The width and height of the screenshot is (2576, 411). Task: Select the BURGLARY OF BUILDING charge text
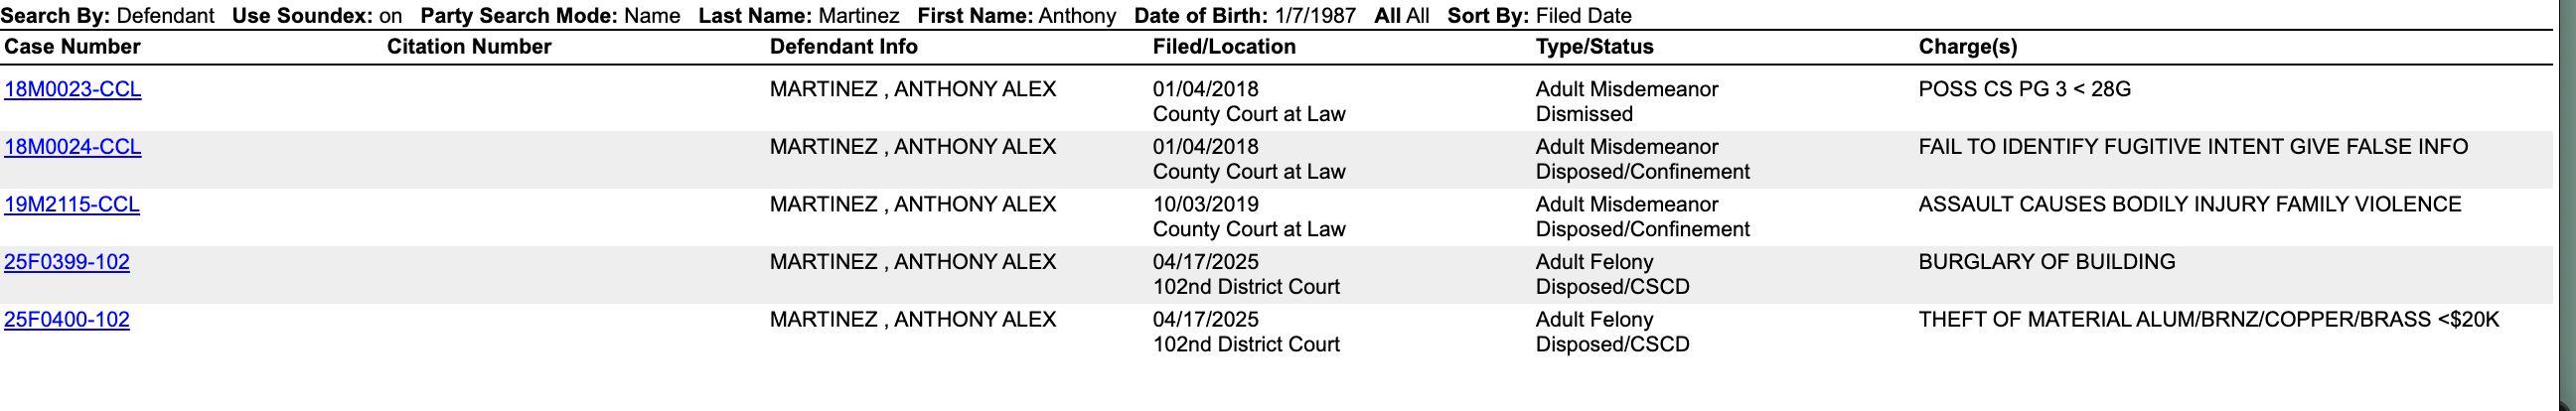pyautogui.click(x=2046, y=262)
